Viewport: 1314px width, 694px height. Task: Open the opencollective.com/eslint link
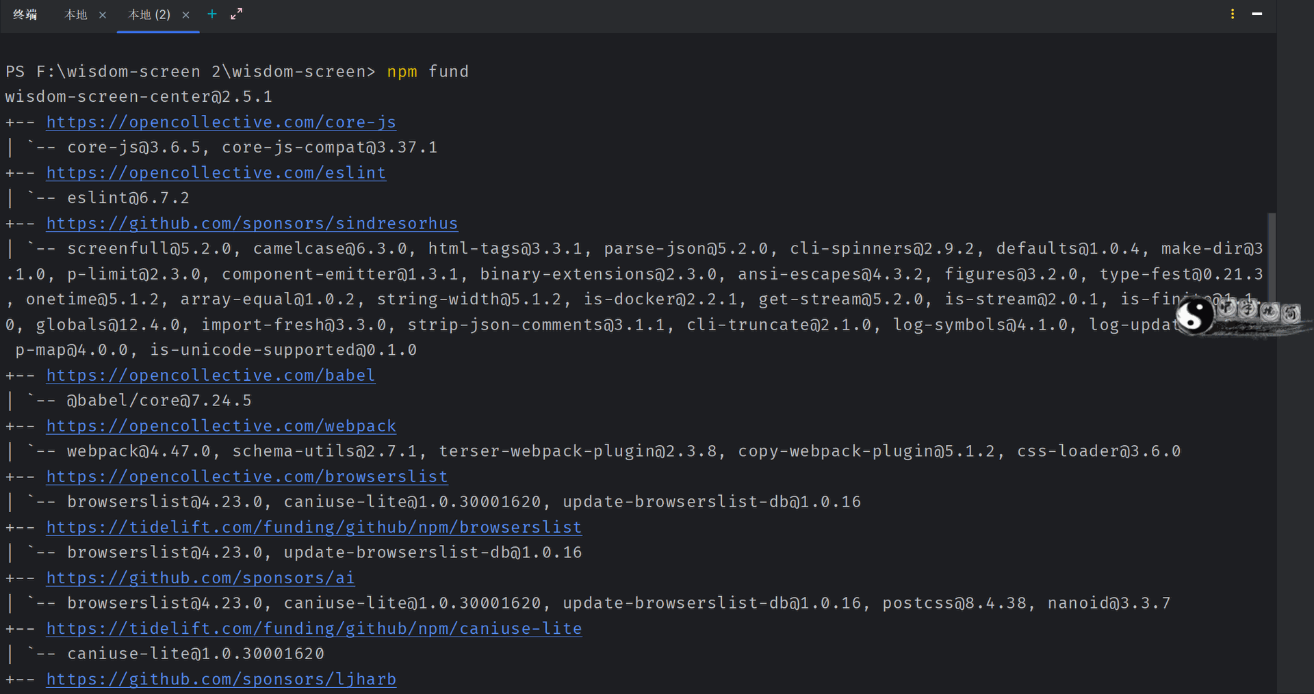pyautogui.click(x=216, y=173)
